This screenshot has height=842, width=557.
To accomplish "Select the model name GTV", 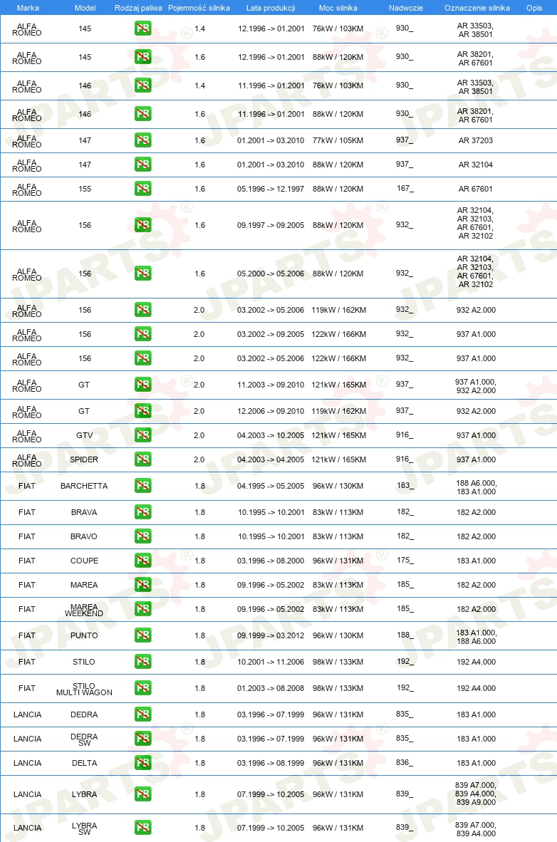I will (x=84, y=435).
